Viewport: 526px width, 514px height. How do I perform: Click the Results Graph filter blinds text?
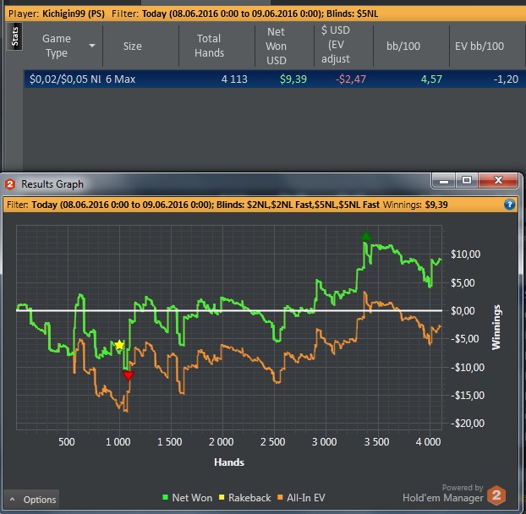(298, 205)
